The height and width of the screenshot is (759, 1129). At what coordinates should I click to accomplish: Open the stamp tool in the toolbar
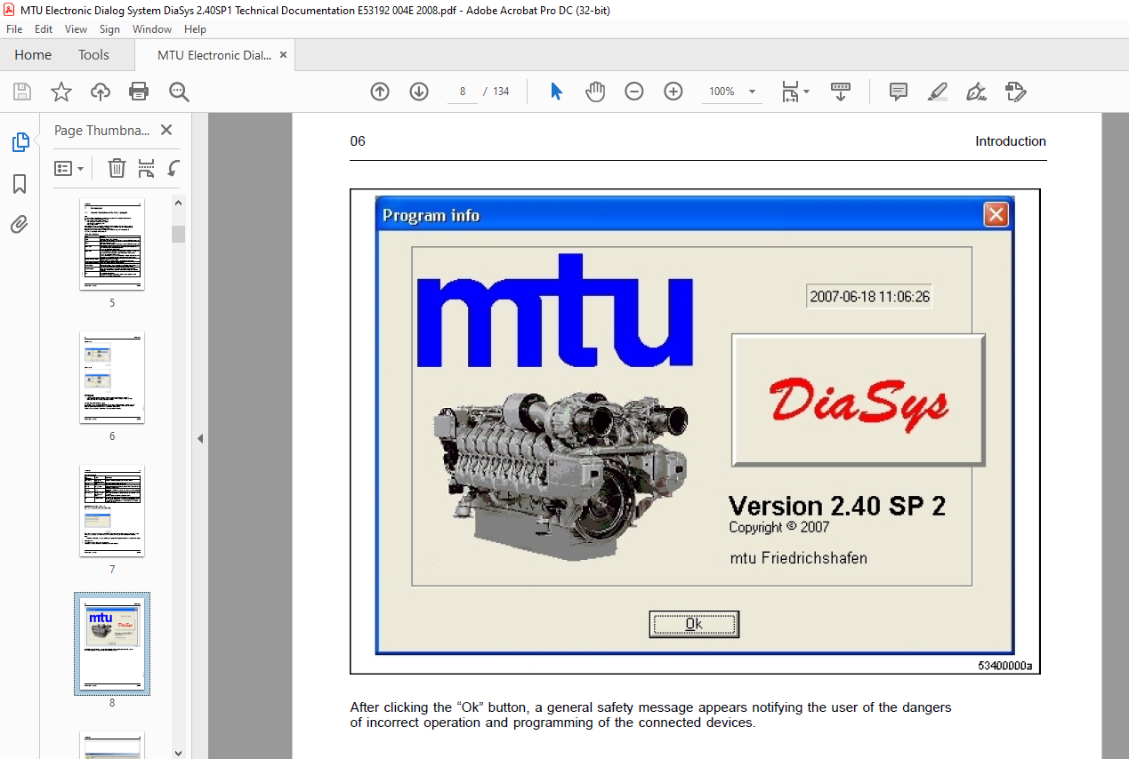coord(1015,92)
